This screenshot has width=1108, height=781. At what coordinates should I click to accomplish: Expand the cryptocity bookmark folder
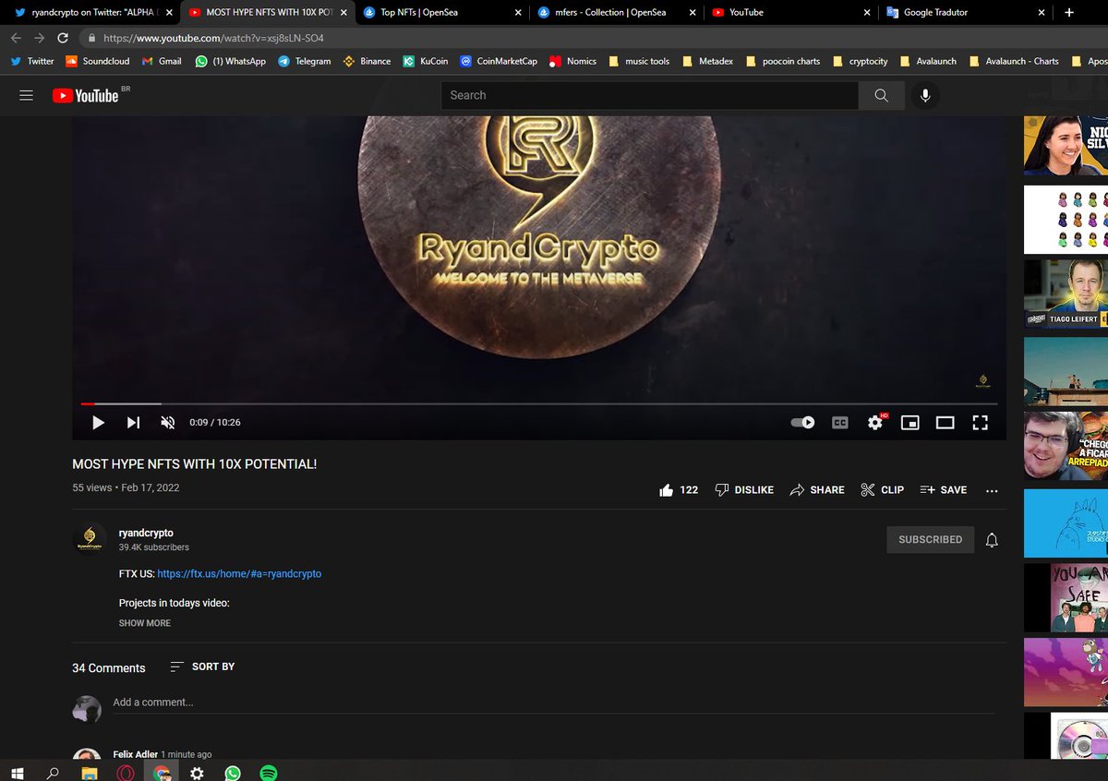tap(861, 61)
